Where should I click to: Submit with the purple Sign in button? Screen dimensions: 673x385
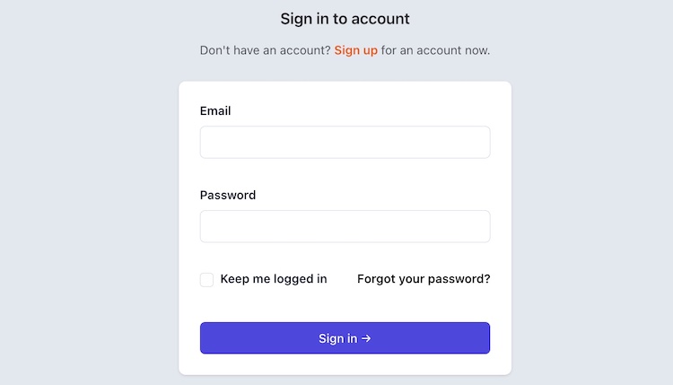tap(345, 337)
